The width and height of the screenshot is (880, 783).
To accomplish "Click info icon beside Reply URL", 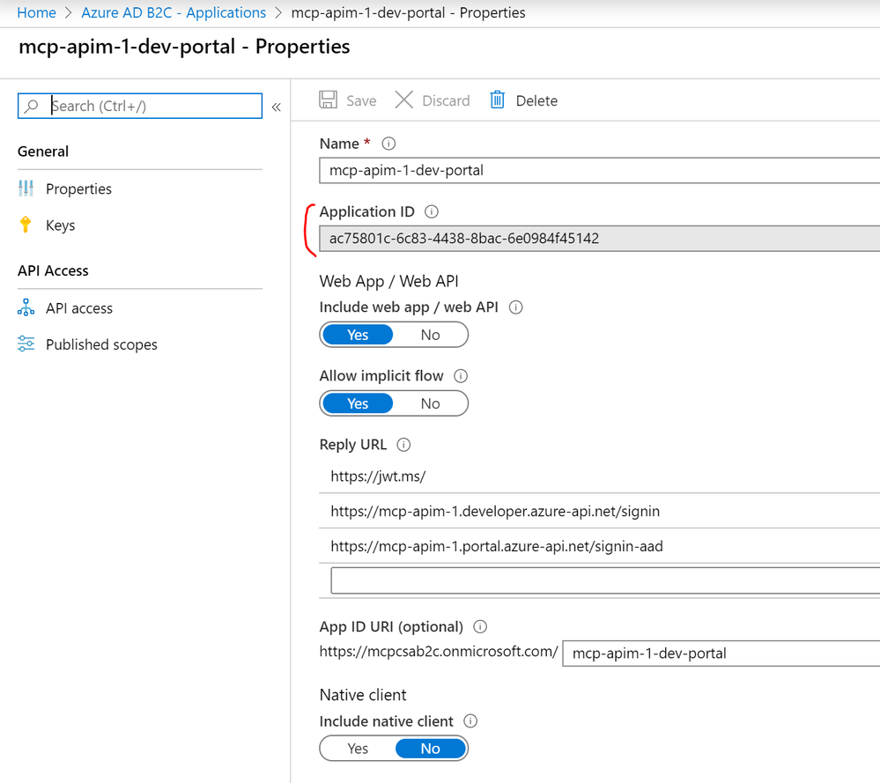I will tap(403, 445).
